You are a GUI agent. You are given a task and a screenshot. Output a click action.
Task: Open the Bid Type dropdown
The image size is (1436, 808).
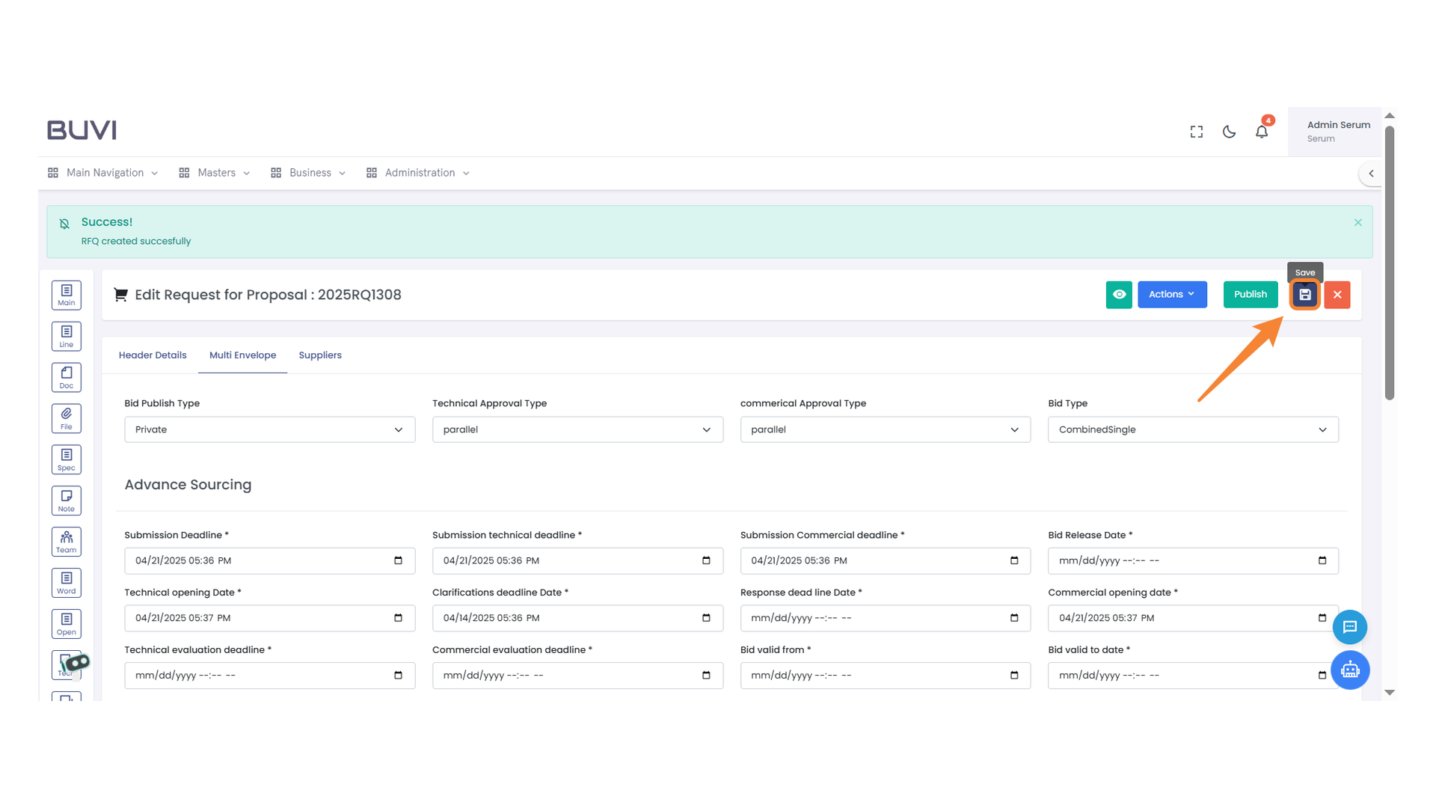pyautogui.click(x=1192, y=429)
